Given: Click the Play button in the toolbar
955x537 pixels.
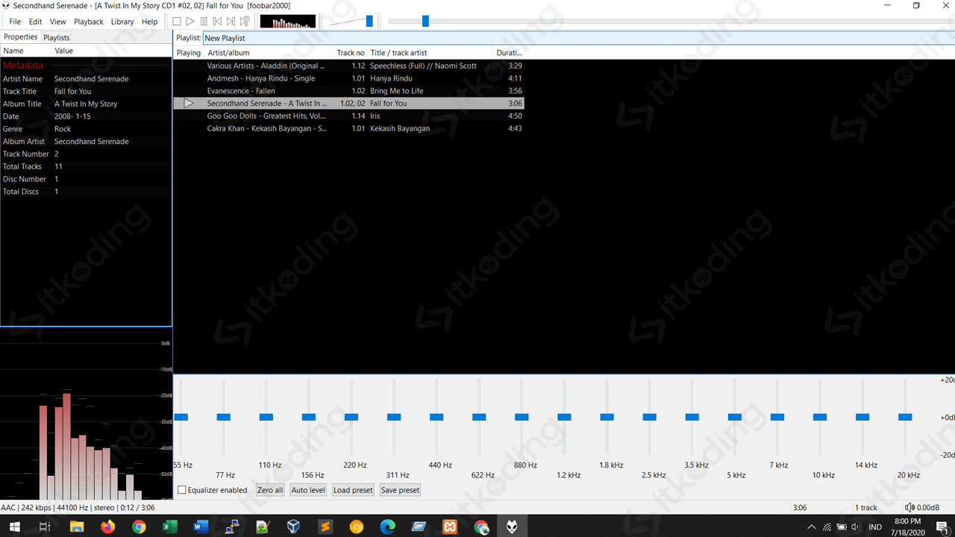Looking at the screenshot, I should tap(190, 22).
